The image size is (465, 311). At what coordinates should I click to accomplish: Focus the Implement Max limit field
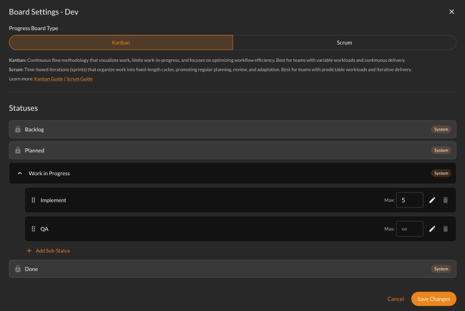[410, 200]
